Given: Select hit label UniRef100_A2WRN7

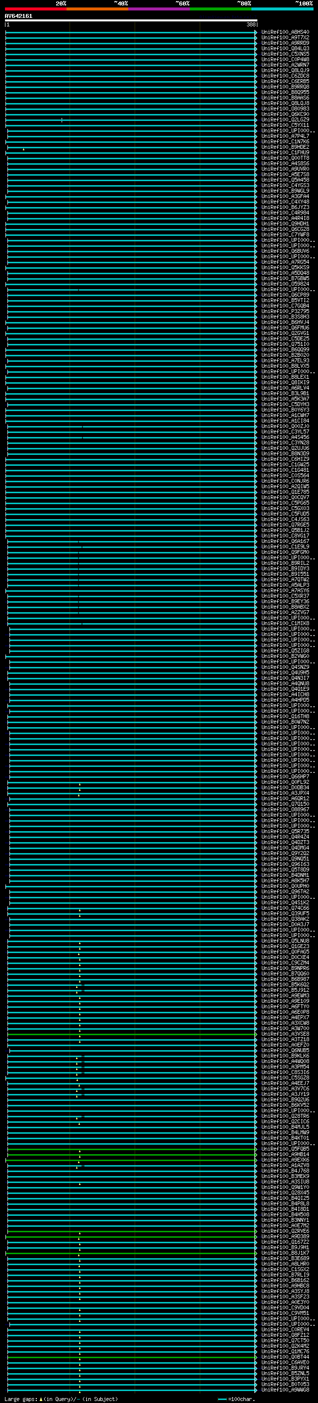Looking at the screenshot, I should [x=285, y=65].
